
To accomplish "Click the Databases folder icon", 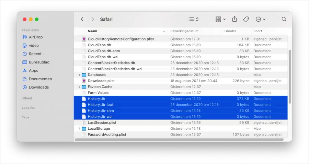I will pyautogui.click(x=84, y=75).
